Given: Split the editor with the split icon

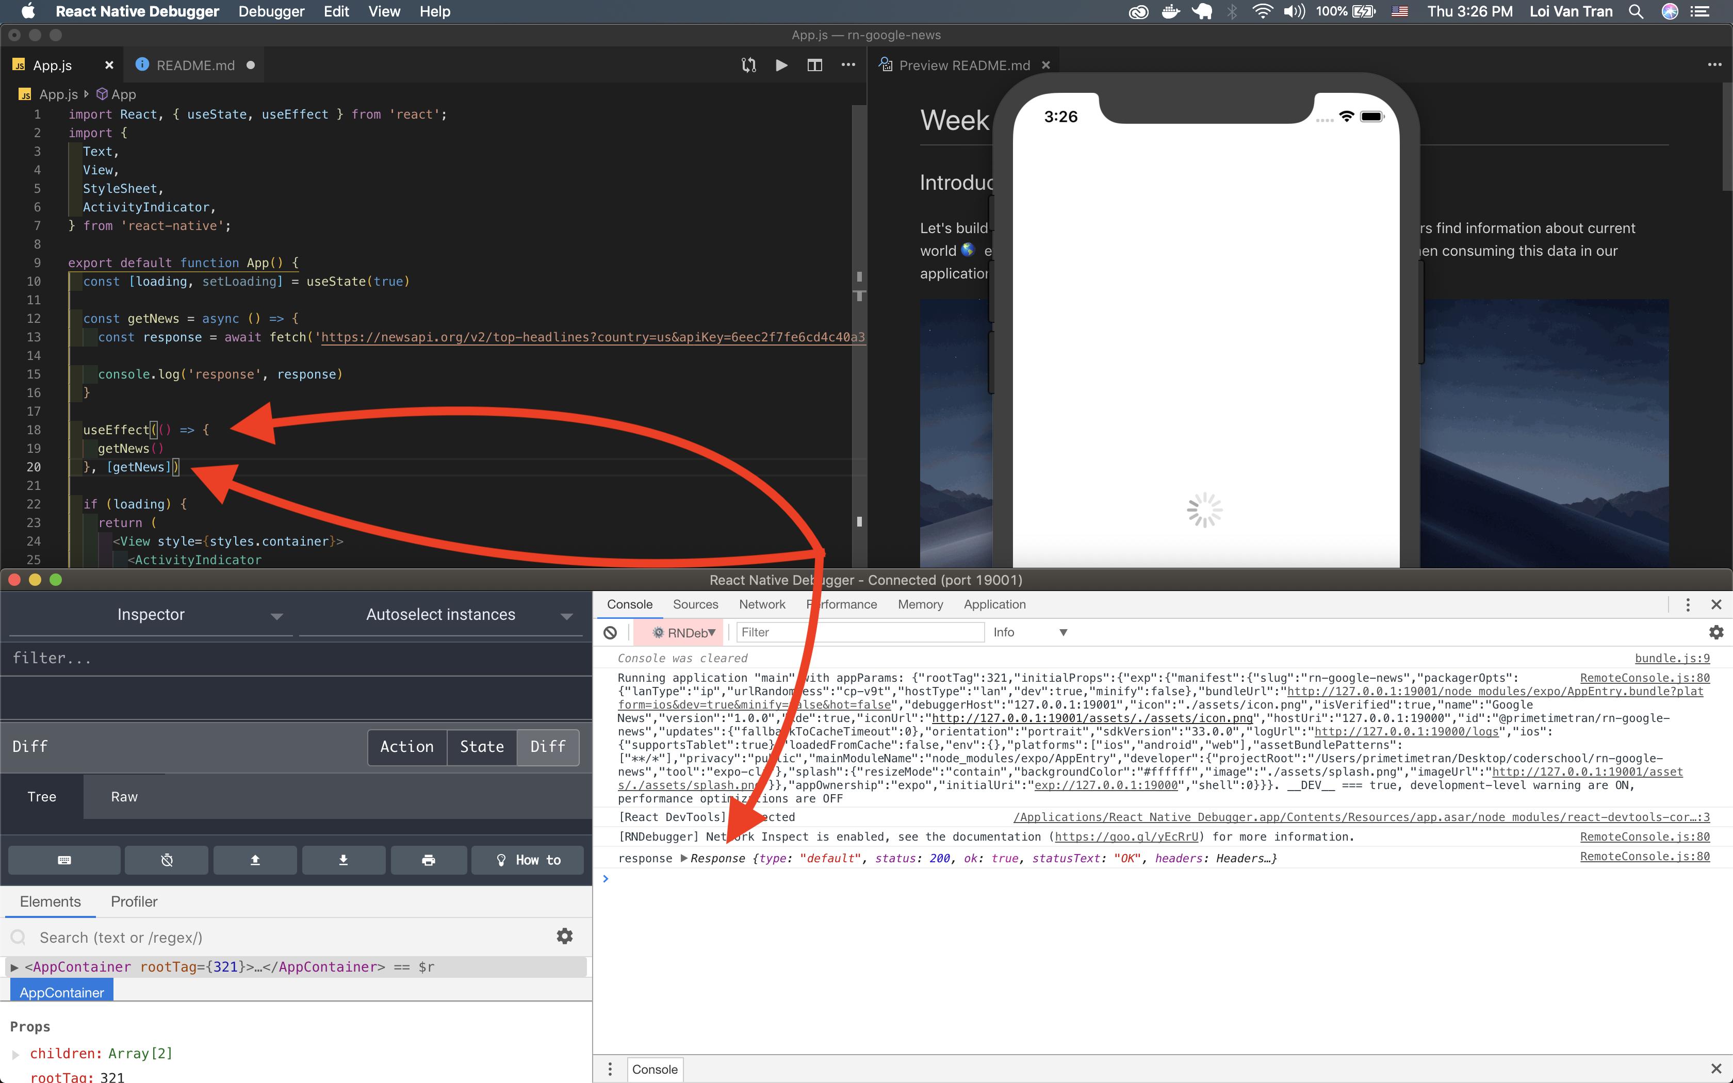Looking at the screenshot, I should point(814,65).
